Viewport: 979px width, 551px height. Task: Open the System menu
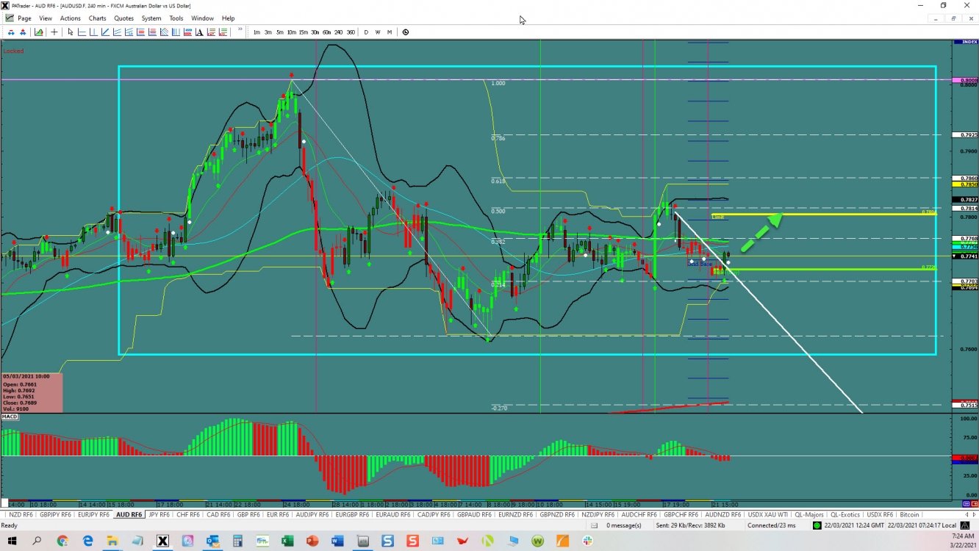click(x=151, y=18)
